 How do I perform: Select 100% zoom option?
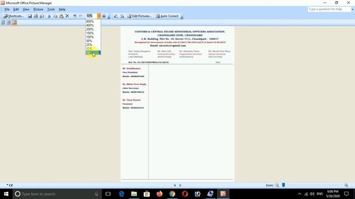(93, 37)
